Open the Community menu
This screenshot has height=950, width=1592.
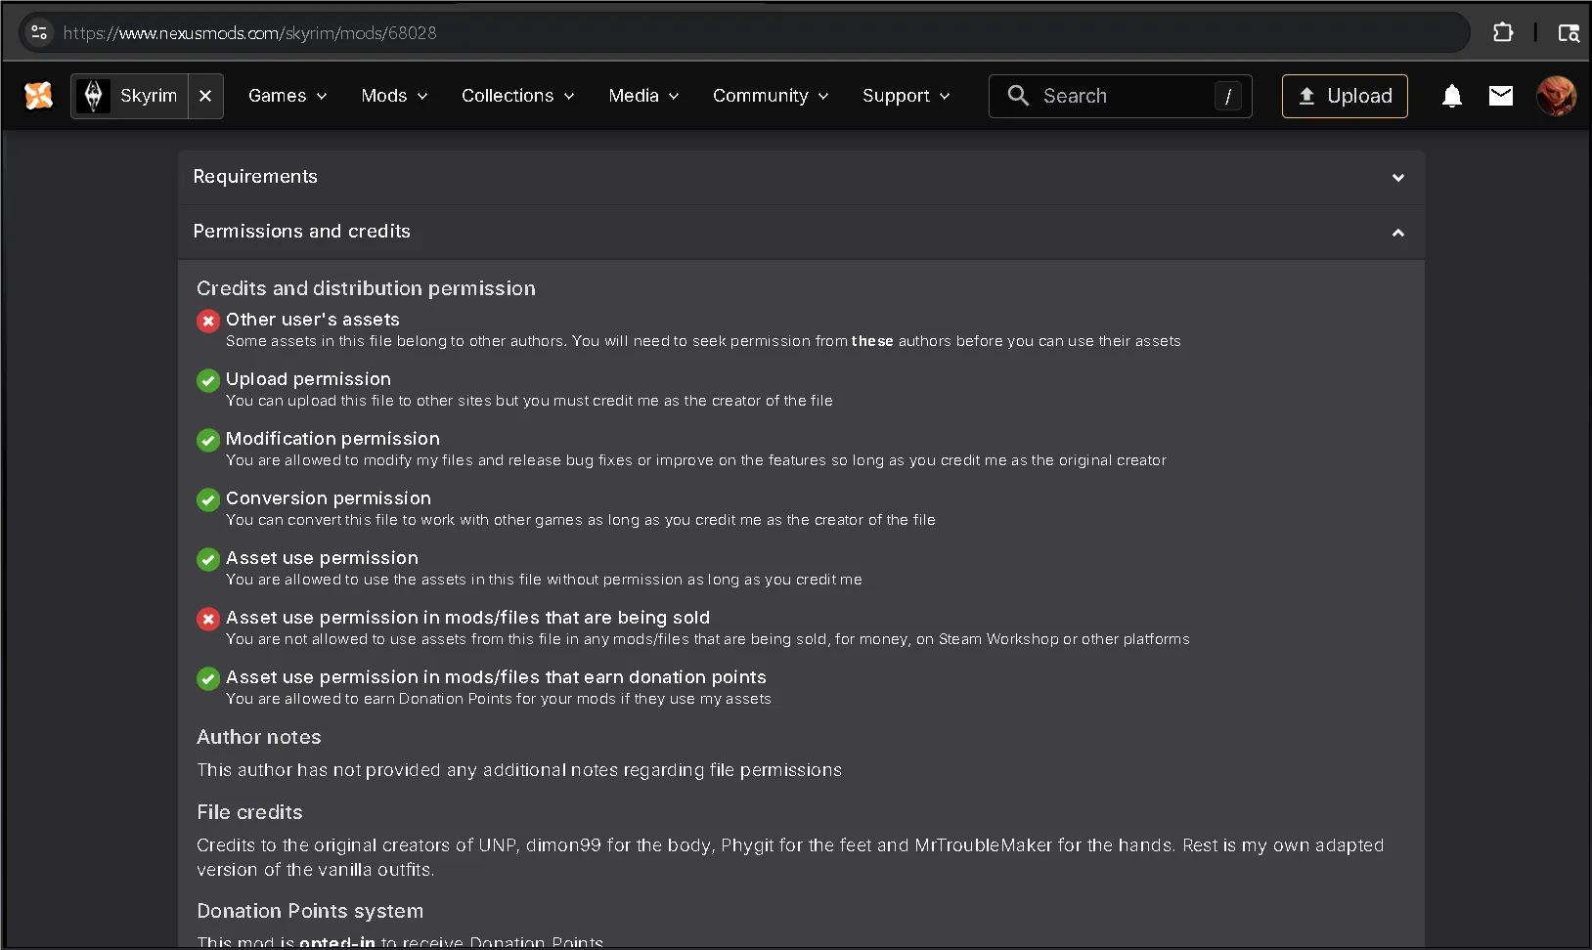pos(770,96)
